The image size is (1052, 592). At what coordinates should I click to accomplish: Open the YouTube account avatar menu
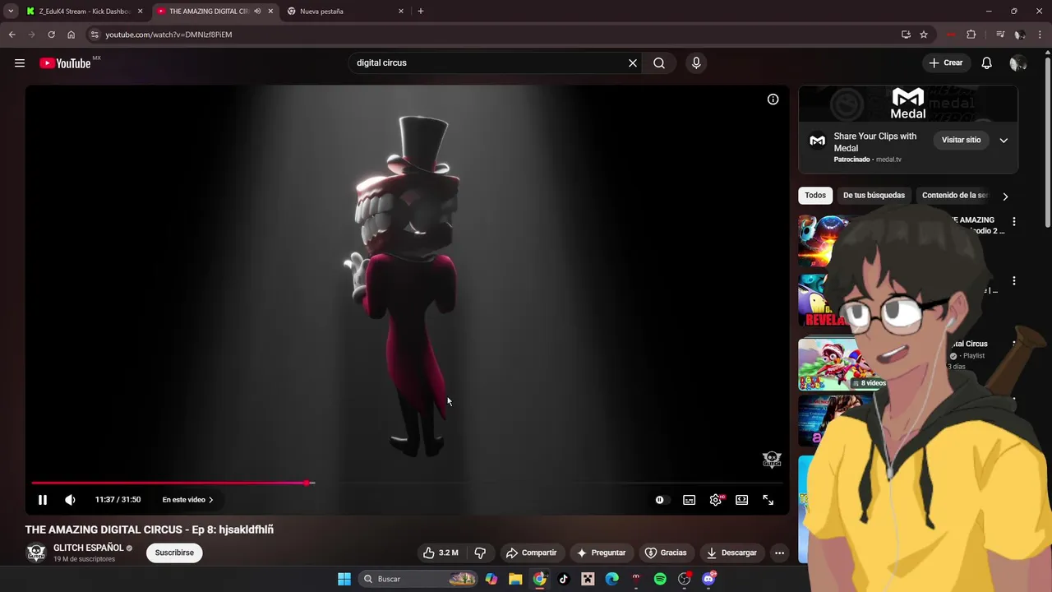click(1017, 63)
